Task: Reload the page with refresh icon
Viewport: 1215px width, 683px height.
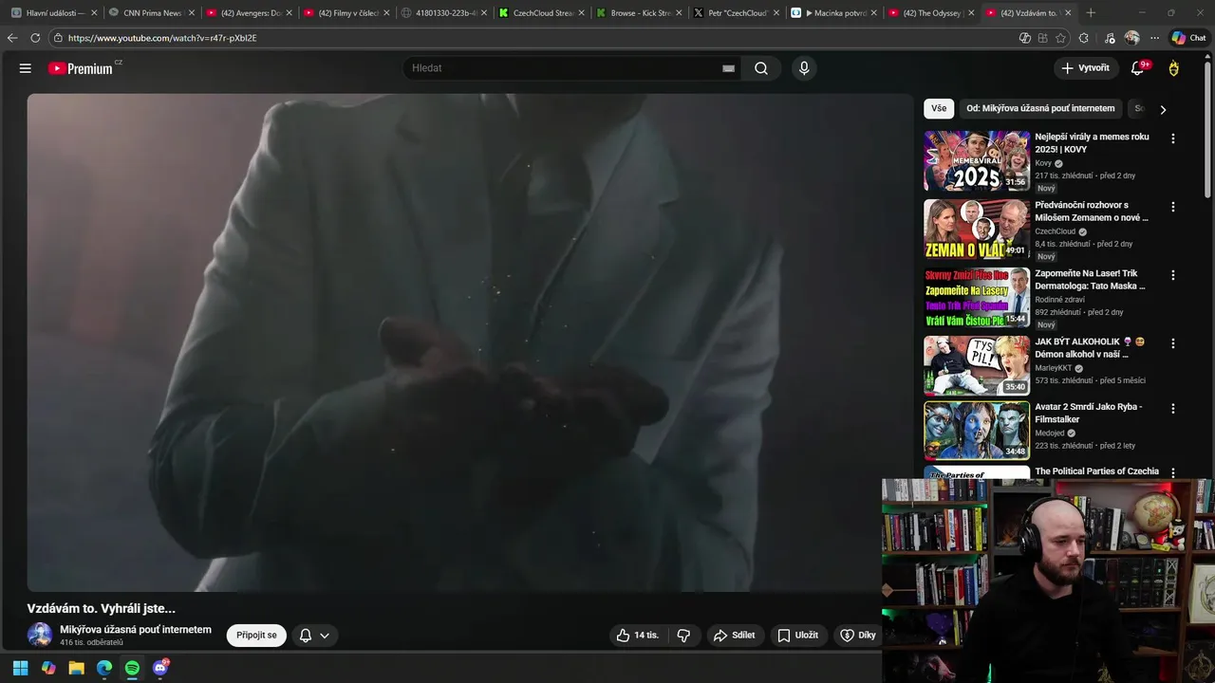Action: tap(35, 38)
